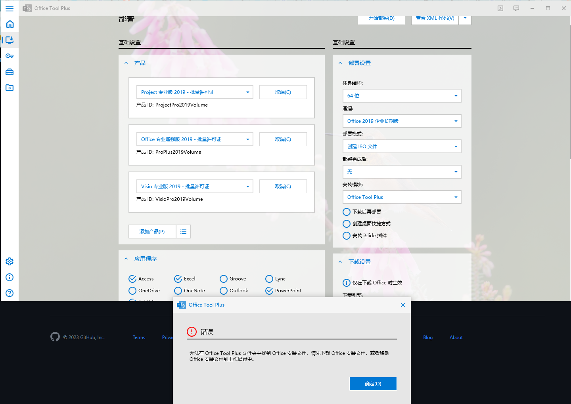Image resolution: width=571 pixels, height=404 pixels.
Task: Open the About info icon in sidebar
Action: [x=10, y=277]
